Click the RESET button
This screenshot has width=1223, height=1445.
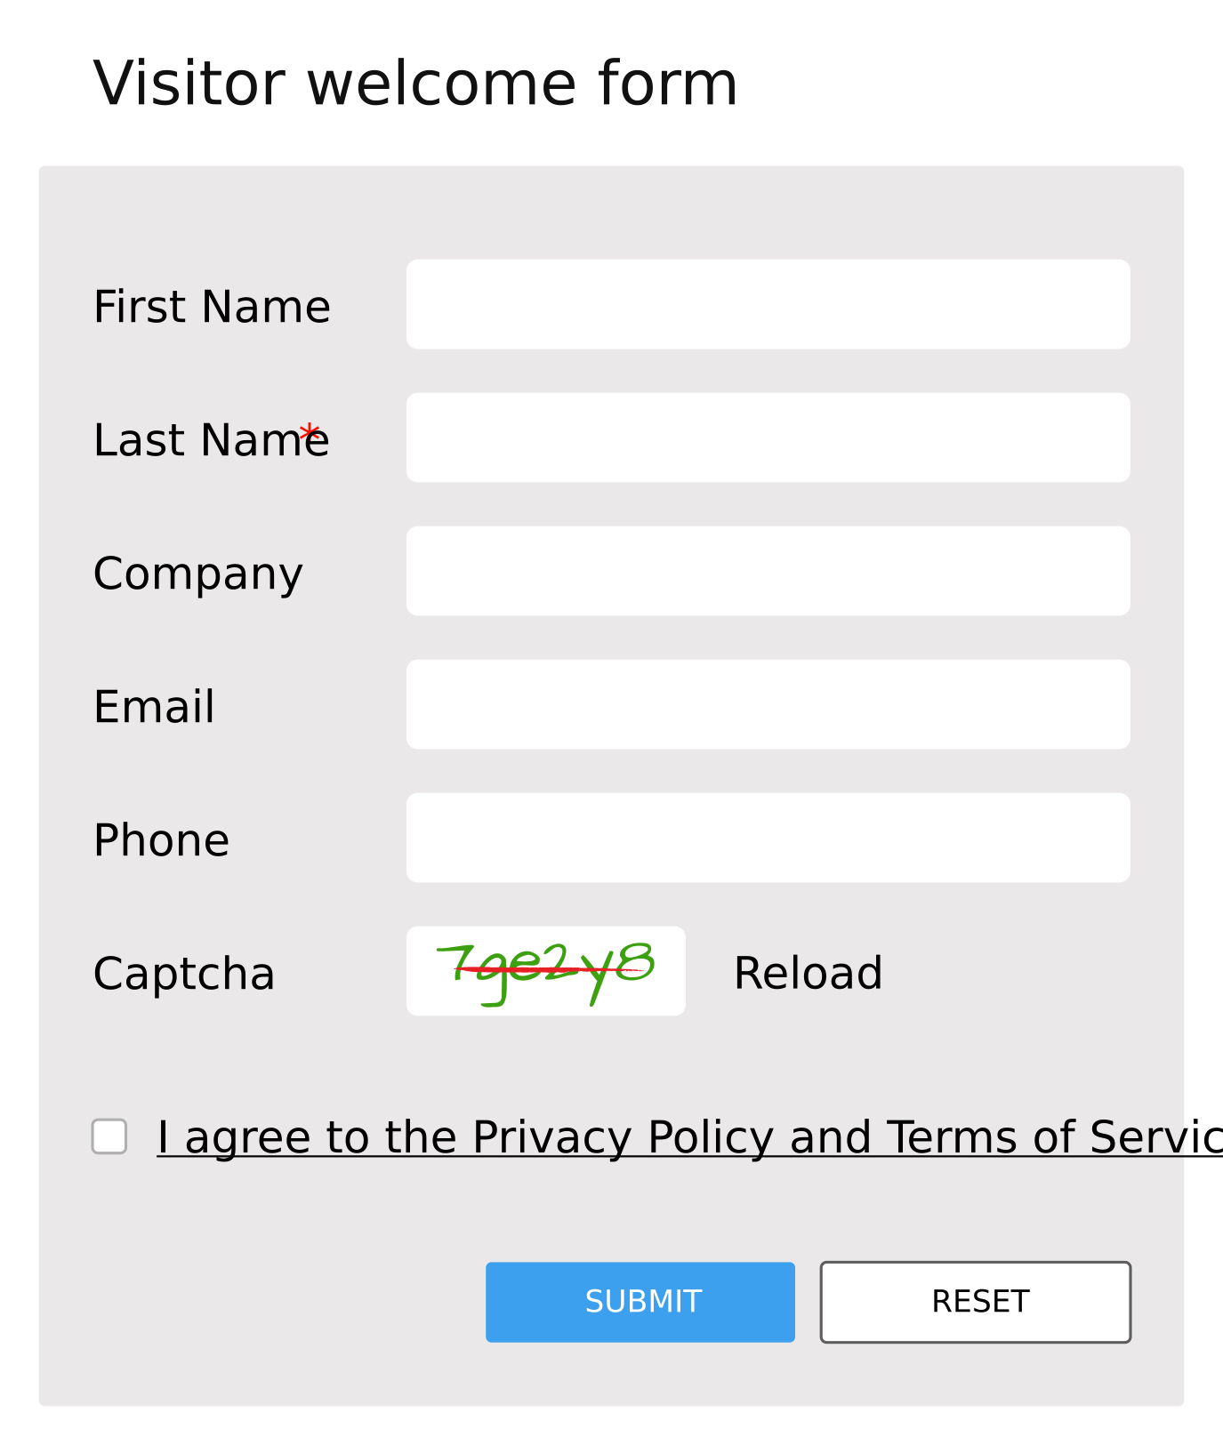(x=976, y=1302)
